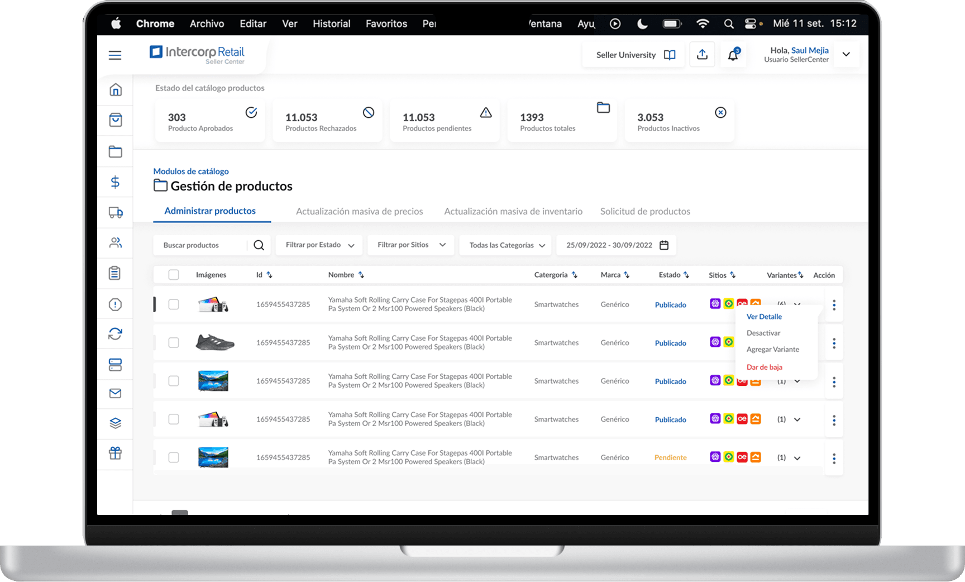Click the delivery truck sidebar icon
Image resolution: width=965 pixels, height=582 pixels.
click(115, 213)
